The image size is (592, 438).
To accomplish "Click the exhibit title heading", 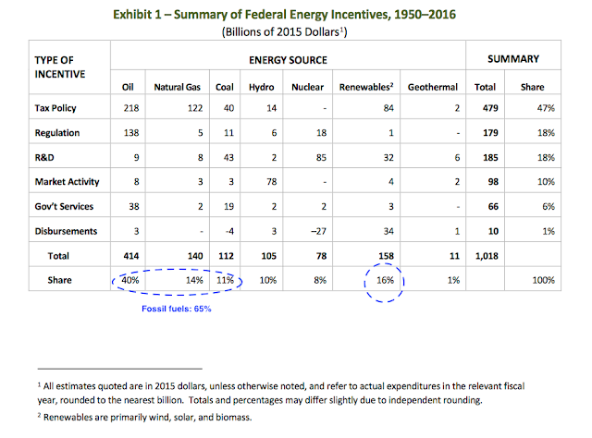I will (284, 15).
